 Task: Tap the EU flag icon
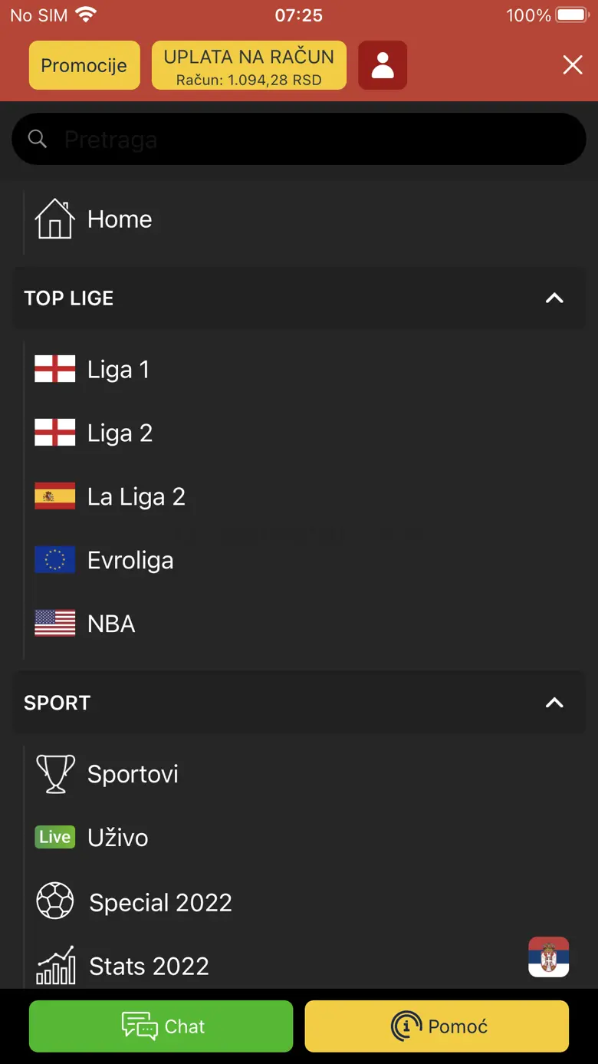[55, 560]
